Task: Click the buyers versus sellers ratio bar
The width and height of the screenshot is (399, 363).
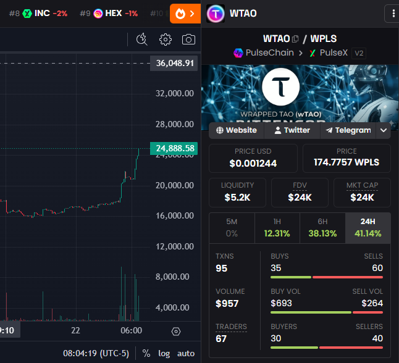Action: [327, 348]
